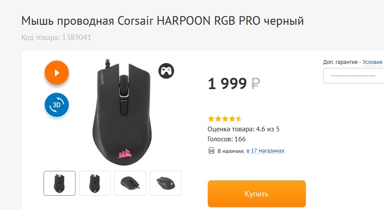
Task: Select the second mouse thumbnail
Action: pyautogui.click(x=95, y=183)
